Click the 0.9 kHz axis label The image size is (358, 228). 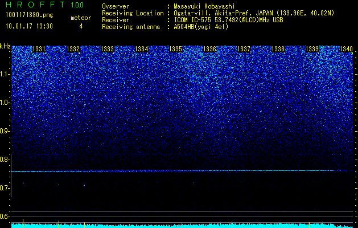click(x=5, y=131)
